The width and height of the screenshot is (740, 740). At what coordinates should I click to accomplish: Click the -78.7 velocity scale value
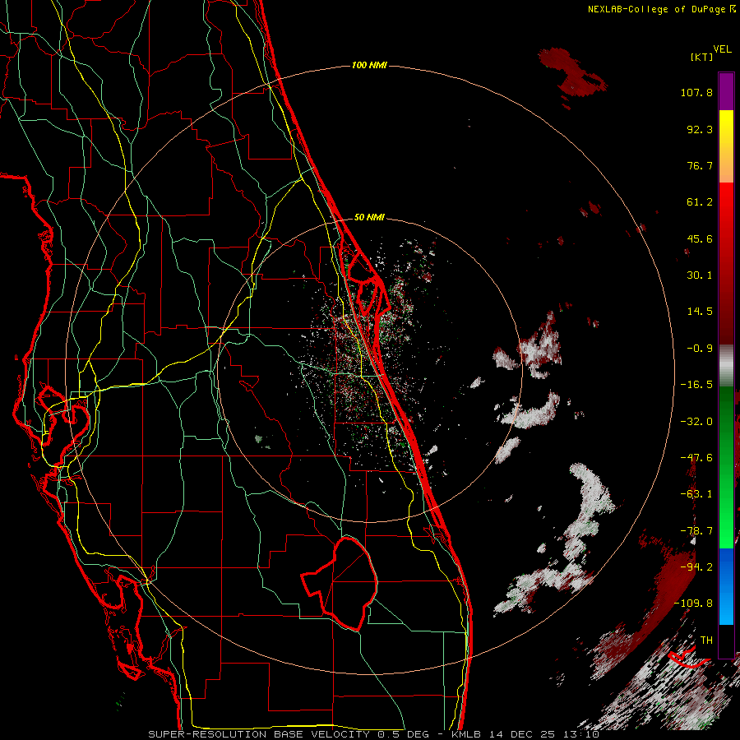pos(696,530)
